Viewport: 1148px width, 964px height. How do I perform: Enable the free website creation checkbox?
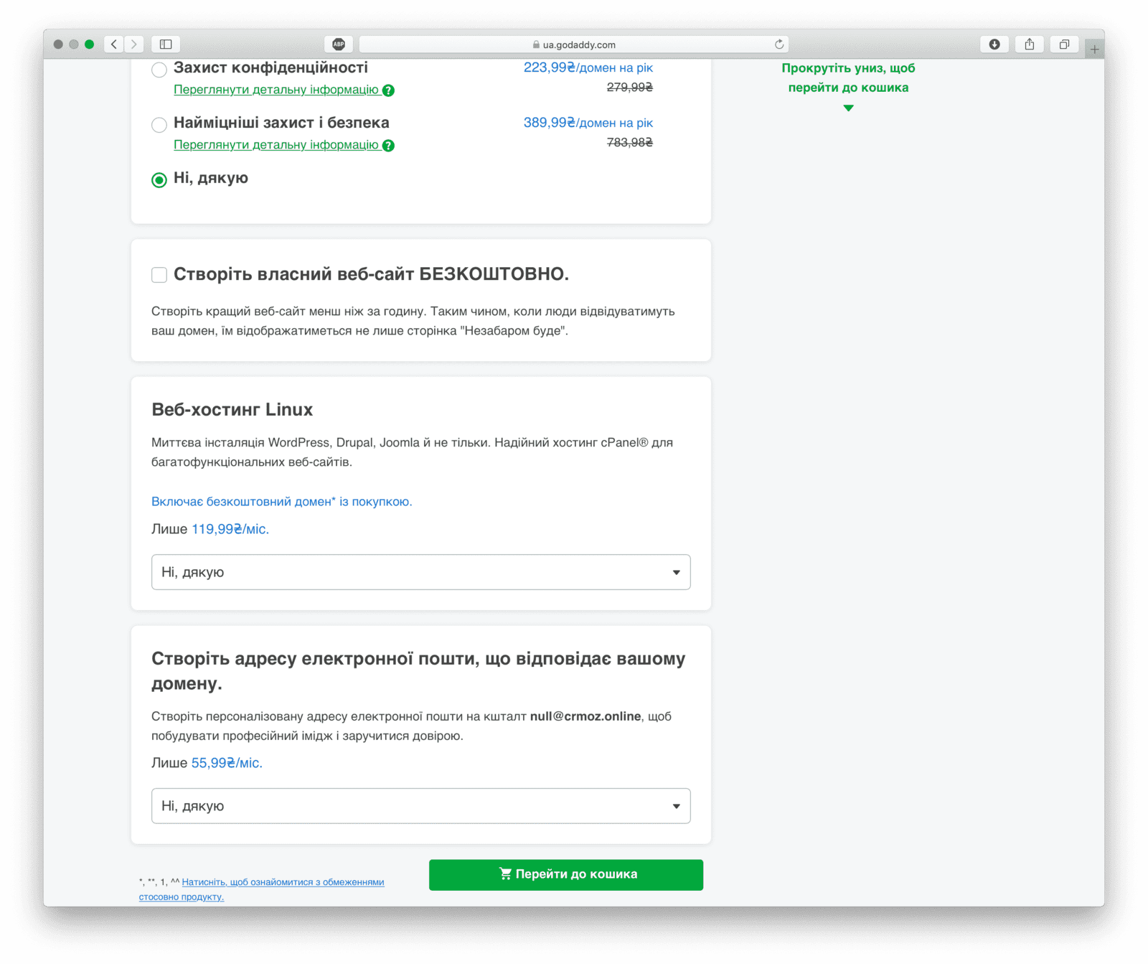(x=159, y=275)
